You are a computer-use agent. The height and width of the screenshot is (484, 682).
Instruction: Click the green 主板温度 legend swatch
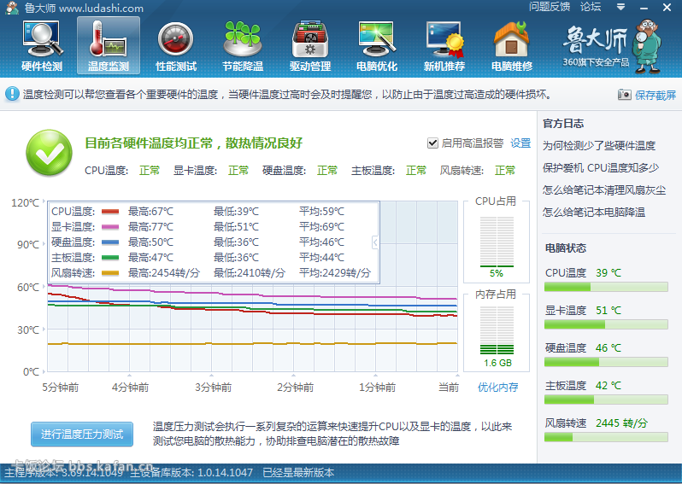pos(110,258)
